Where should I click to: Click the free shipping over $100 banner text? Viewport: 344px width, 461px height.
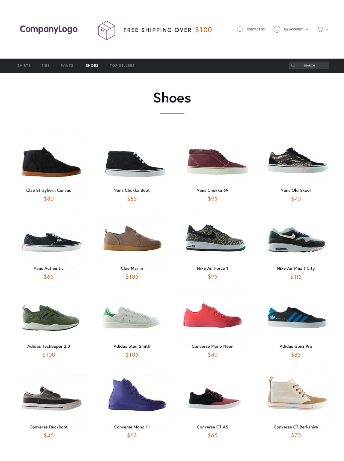point(168,30)
